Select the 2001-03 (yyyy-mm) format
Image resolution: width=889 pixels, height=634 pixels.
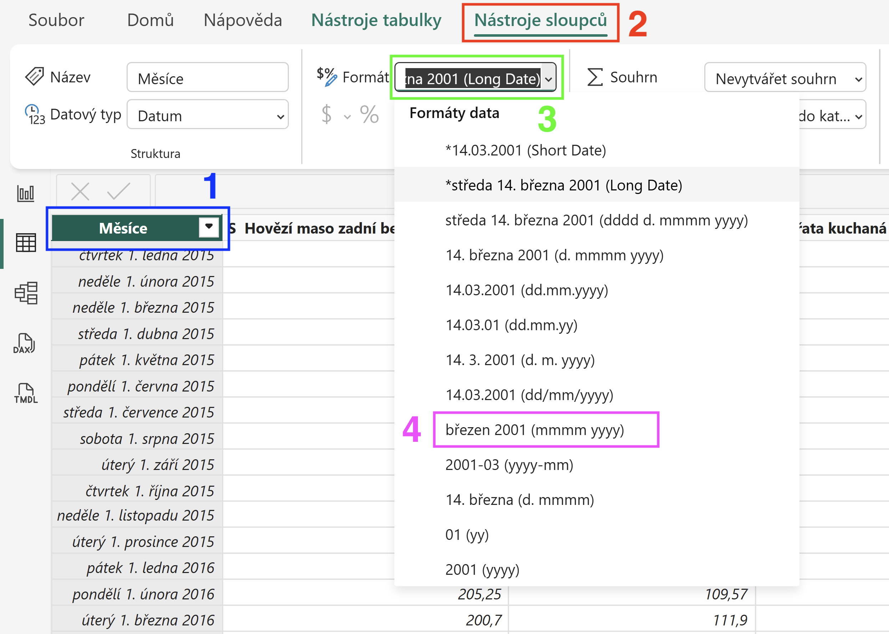pos(597,465)
